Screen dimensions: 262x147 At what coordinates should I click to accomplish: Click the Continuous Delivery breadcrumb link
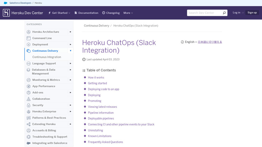[96, 26]
